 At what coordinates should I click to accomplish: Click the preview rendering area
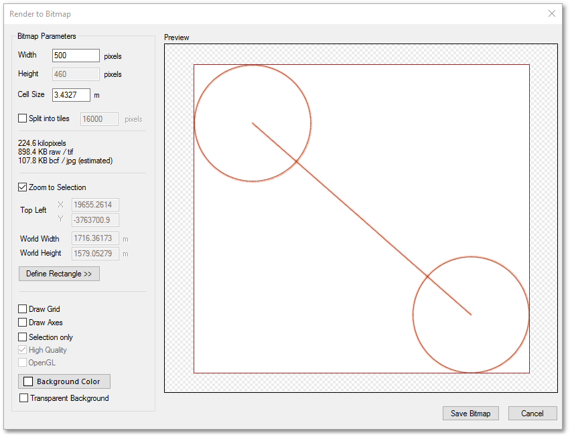pyautogui.click(x=360, y=218)
